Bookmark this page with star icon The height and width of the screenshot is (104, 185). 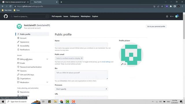[162, 6]
